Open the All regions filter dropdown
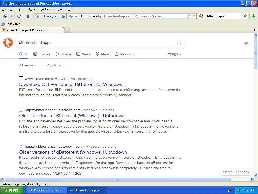Viewport: 258px width, 194px height. click(x=29, y=65)
